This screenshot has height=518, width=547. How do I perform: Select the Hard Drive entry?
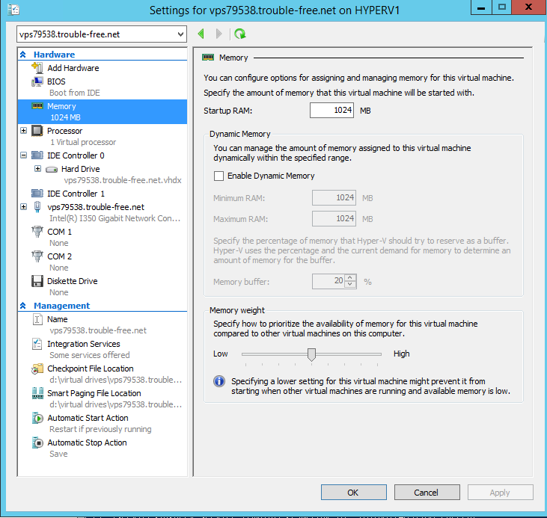[80, 169]
